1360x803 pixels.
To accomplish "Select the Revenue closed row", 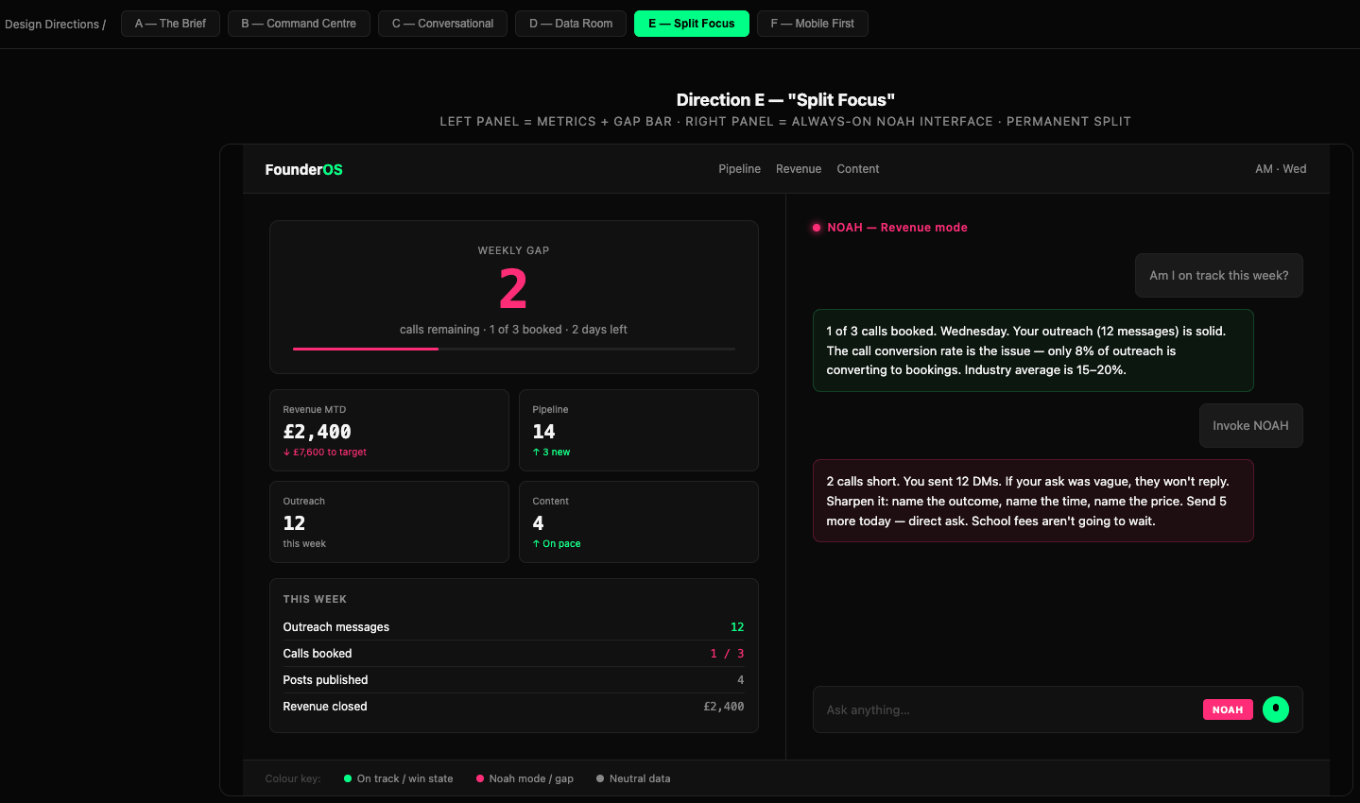I will click(514, 707).
